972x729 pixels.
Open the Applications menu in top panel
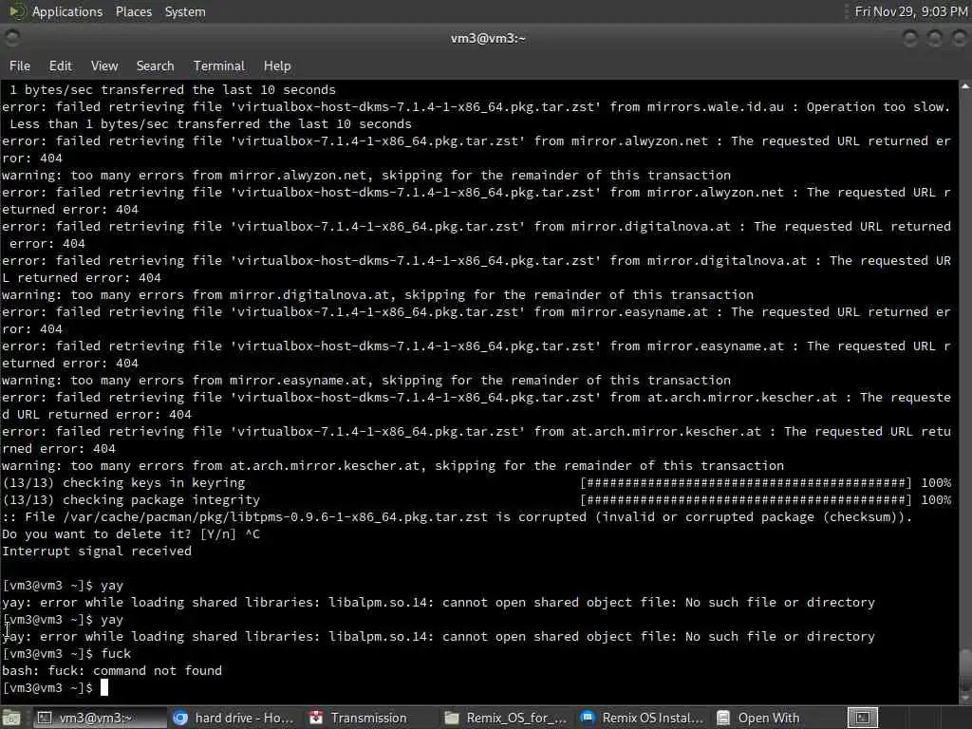click(67, 11)
